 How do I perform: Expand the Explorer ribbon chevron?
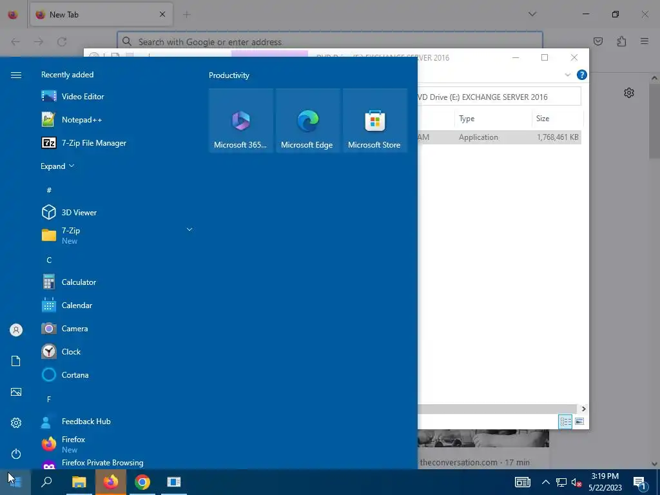pyautogui.click(x=567, y=75)
